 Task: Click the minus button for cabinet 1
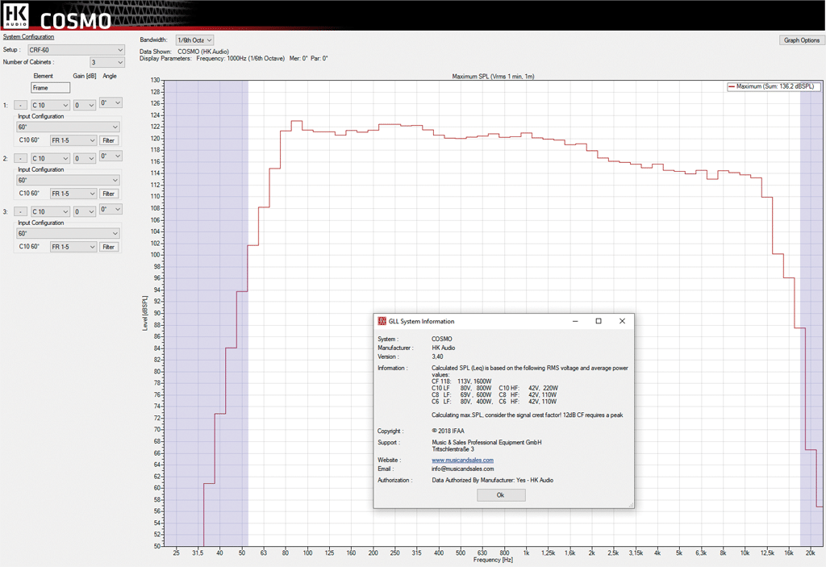click(21, 105)
